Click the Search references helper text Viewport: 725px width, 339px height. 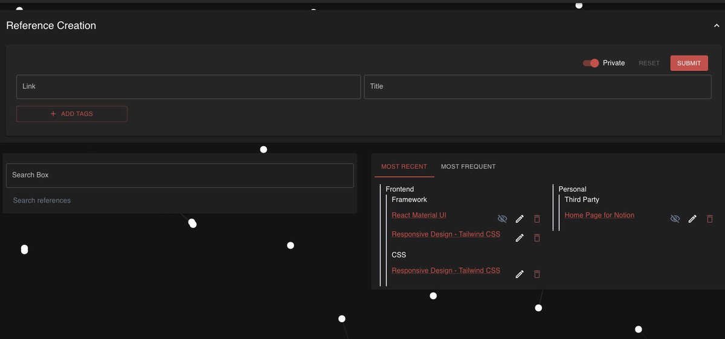click(42, 200)
